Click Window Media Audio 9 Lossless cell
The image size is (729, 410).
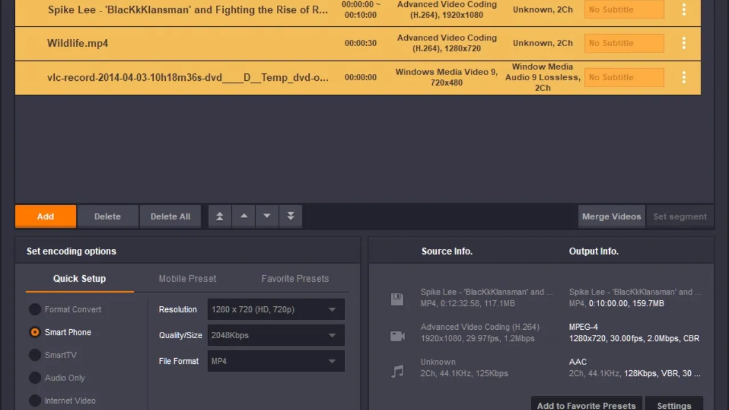(543, 77)
